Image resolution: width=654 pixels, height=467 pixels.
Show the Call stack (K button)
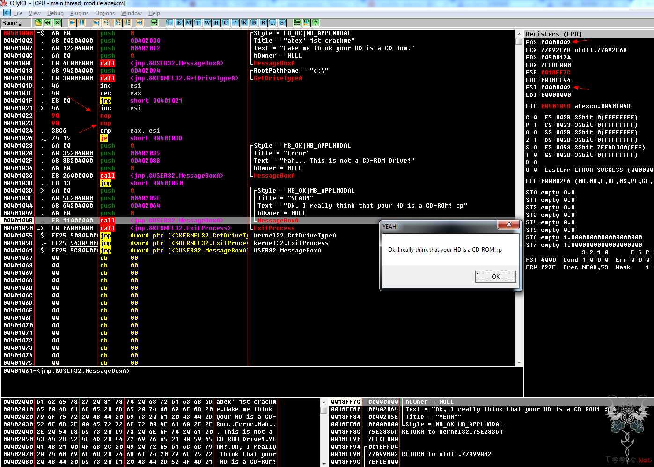pyautogui.click(x=244, y=22)
